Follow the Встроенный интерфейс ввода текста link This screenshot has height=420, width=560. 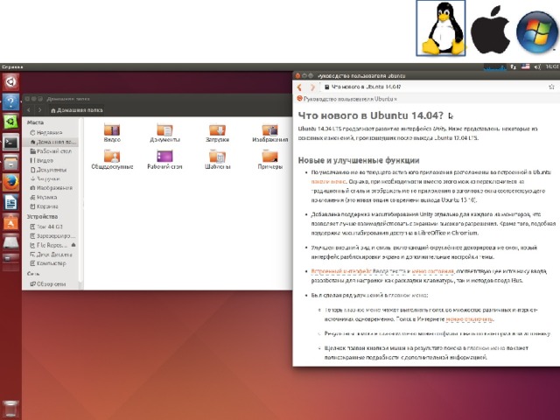(357, 271)
